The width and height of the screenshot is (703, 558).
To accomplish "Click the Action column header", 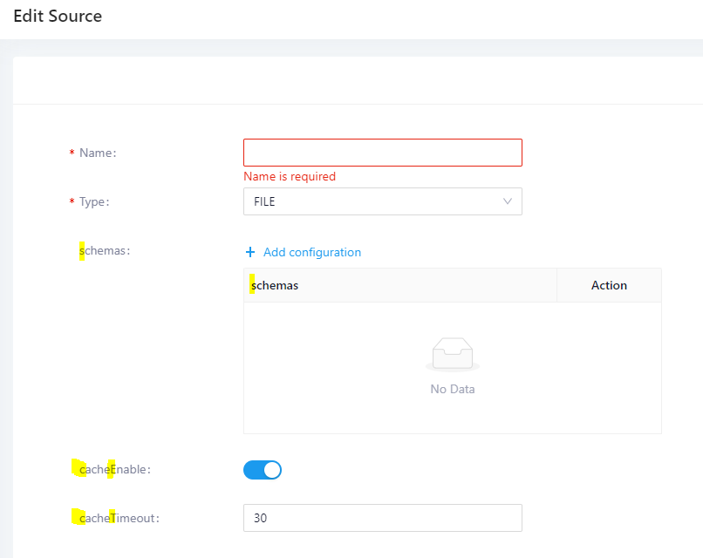I will coord(608,285).
